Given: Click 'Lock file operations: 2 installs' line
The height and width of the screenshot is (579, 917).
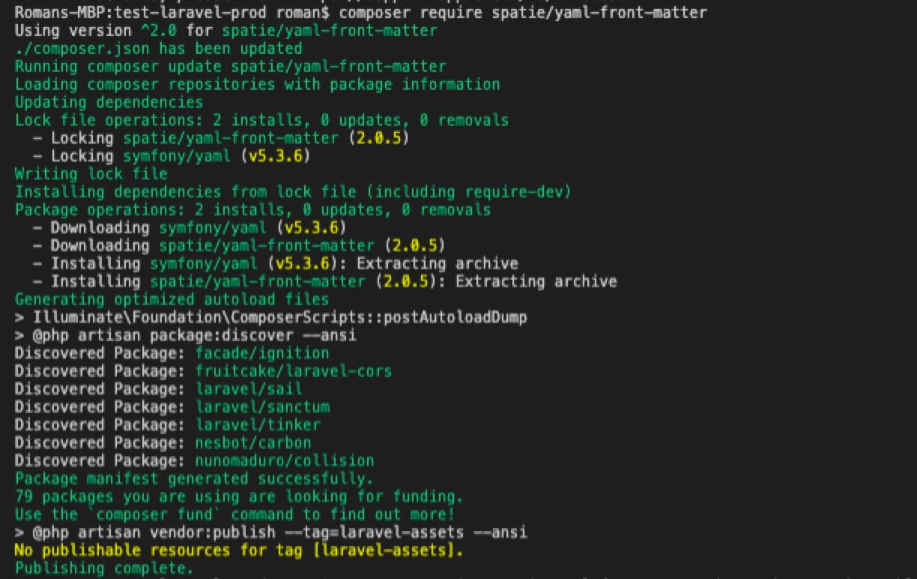Looking at the screenshot, I should coord(262,120).
